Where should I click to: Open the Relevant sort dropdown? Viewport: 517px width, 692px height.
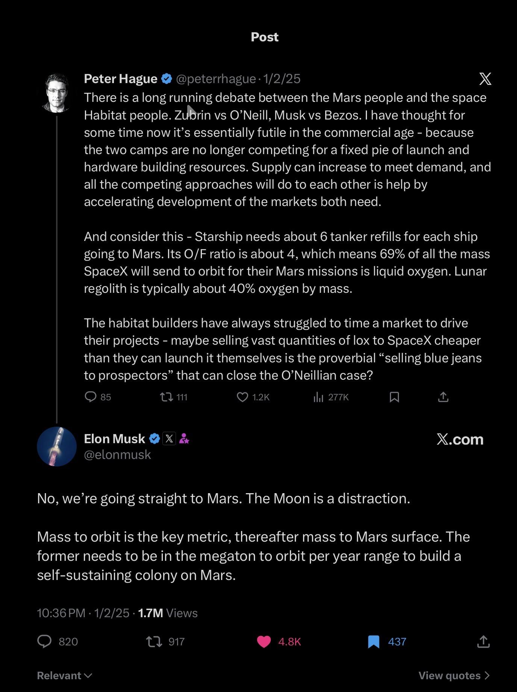[64, 675]
